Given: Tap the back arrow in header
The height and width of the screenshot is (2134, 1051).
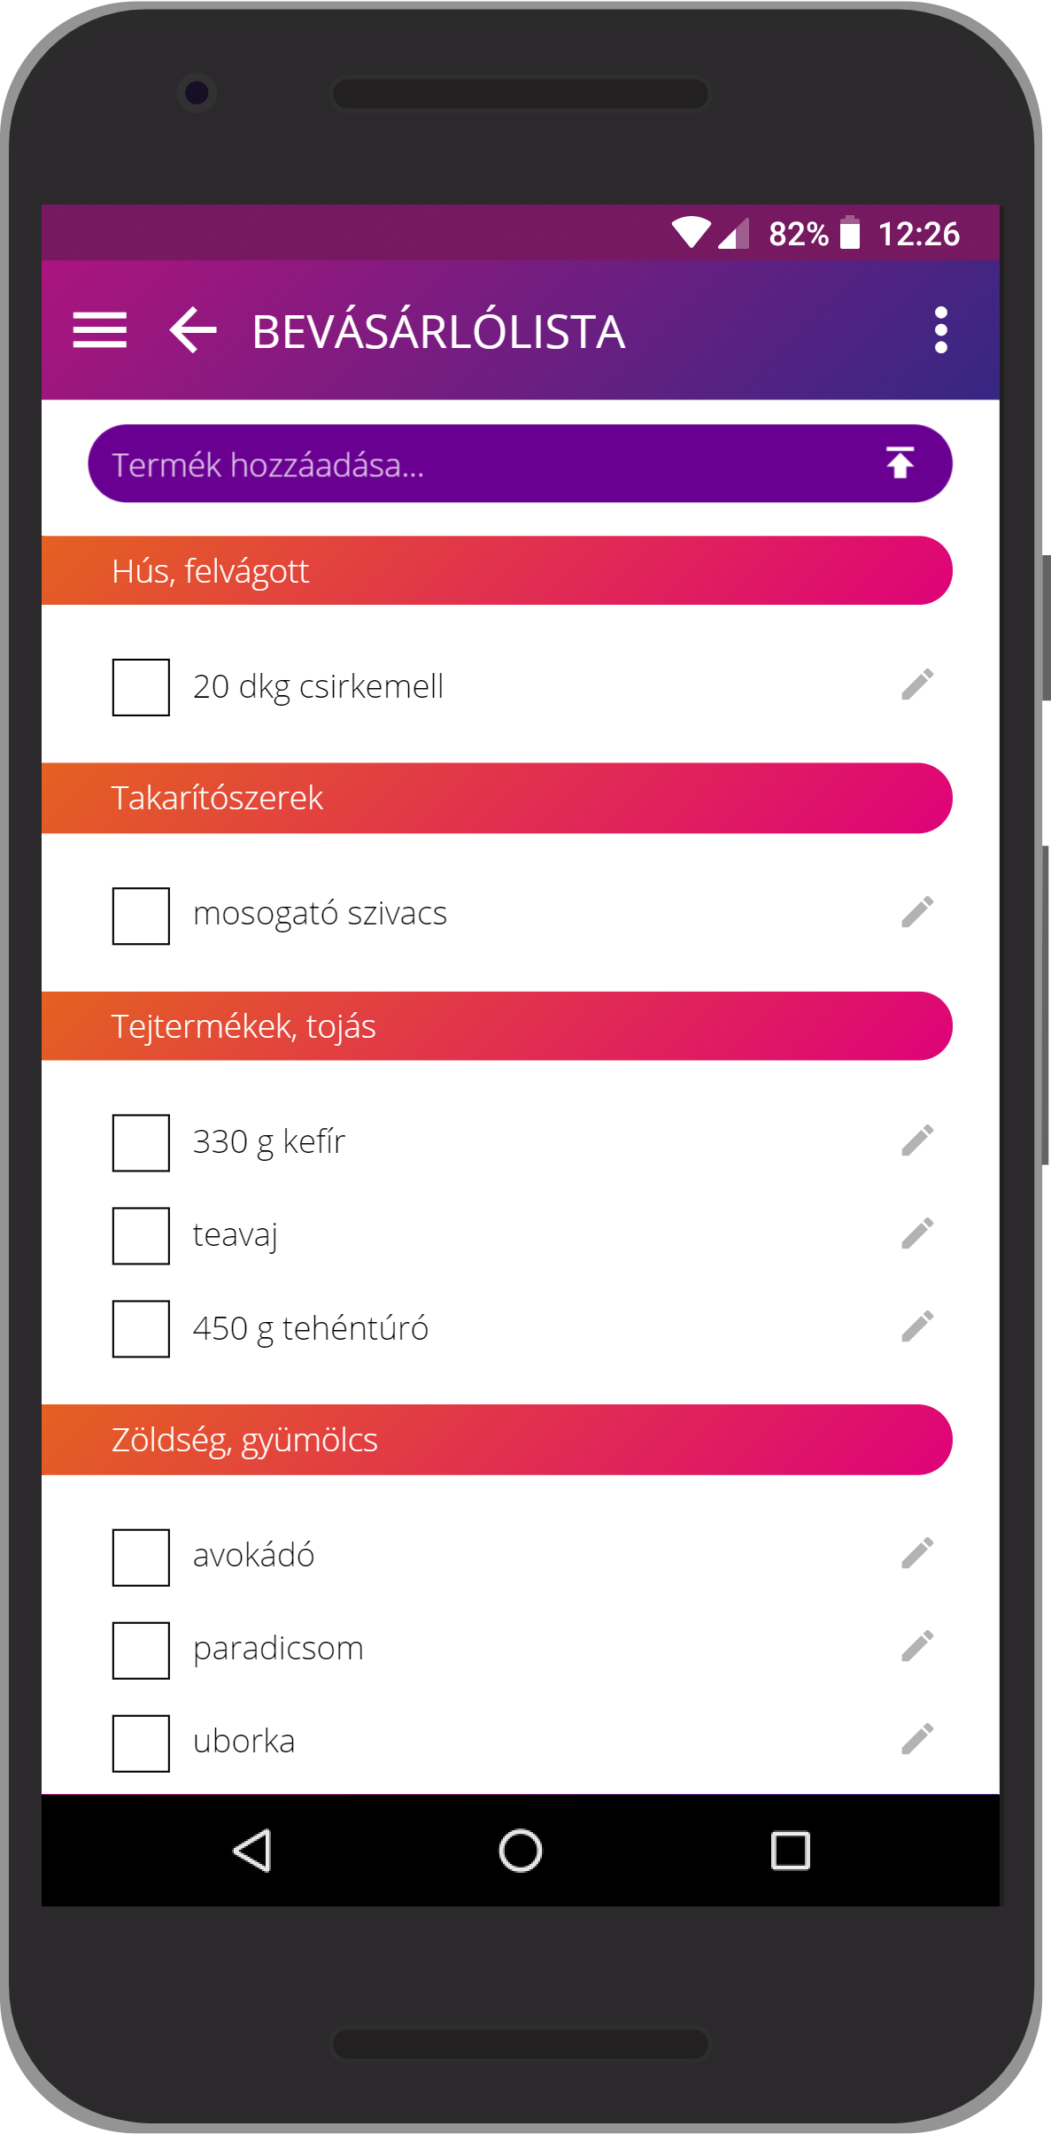Looking at the screenshot, I should tap(193, 330).
